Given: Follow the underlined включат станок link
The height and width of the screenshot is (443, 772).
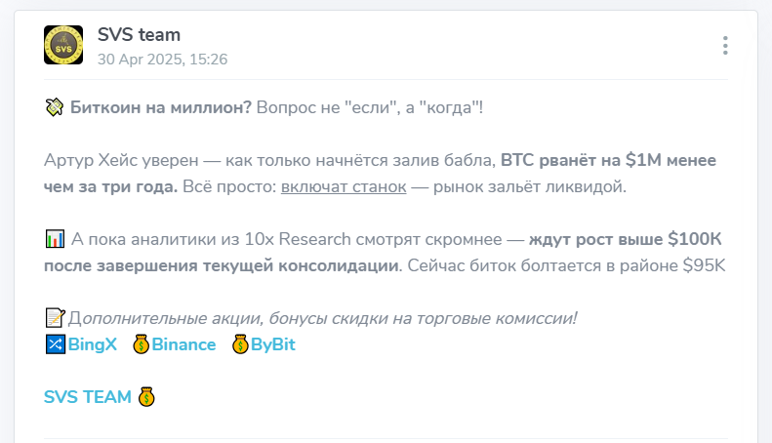Looking at the screenshot, I should tap(344, 186).
